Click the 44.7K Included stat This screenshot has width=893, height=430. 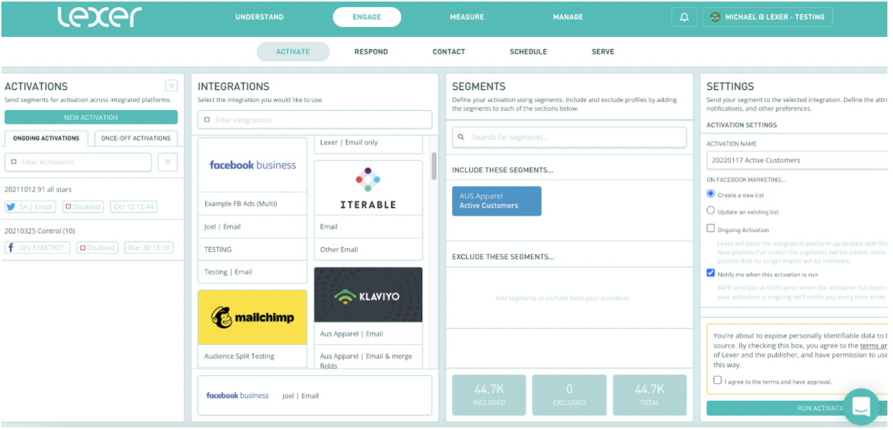pyautogui.click(x=489, y=395)
